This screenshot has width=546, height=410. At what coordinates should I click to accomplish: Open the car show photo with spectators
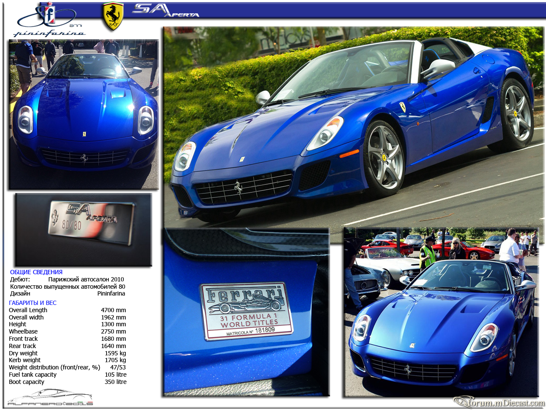(441, 312)
